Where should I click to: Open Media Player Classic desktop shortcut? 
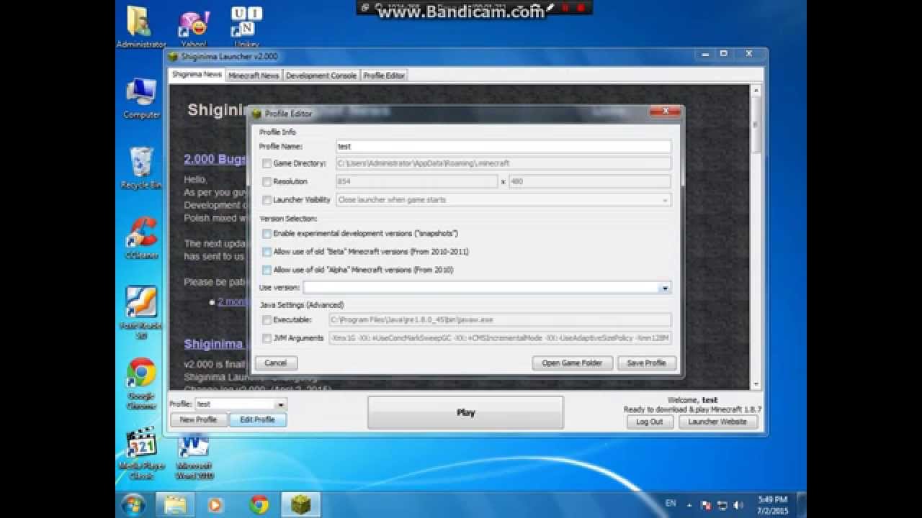(141, 453)
